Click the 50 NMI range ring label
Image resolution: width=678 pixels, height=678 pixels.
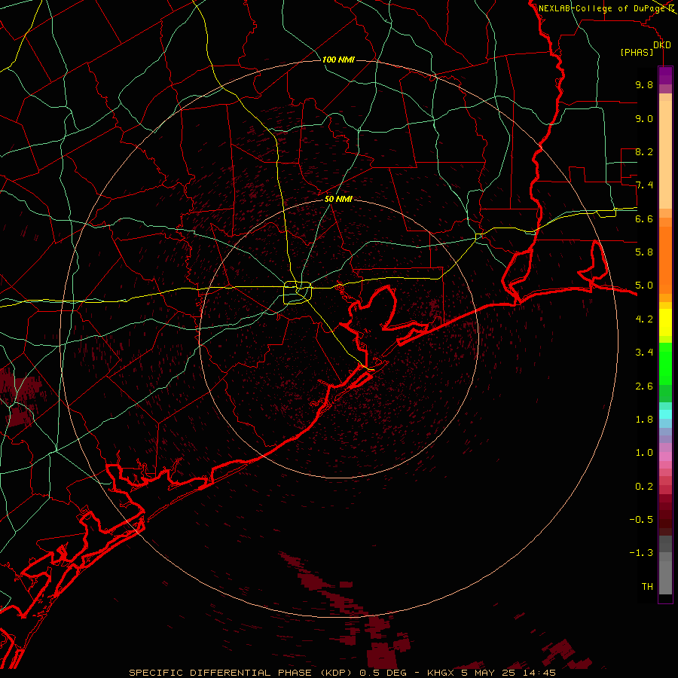tap(338, 199)
